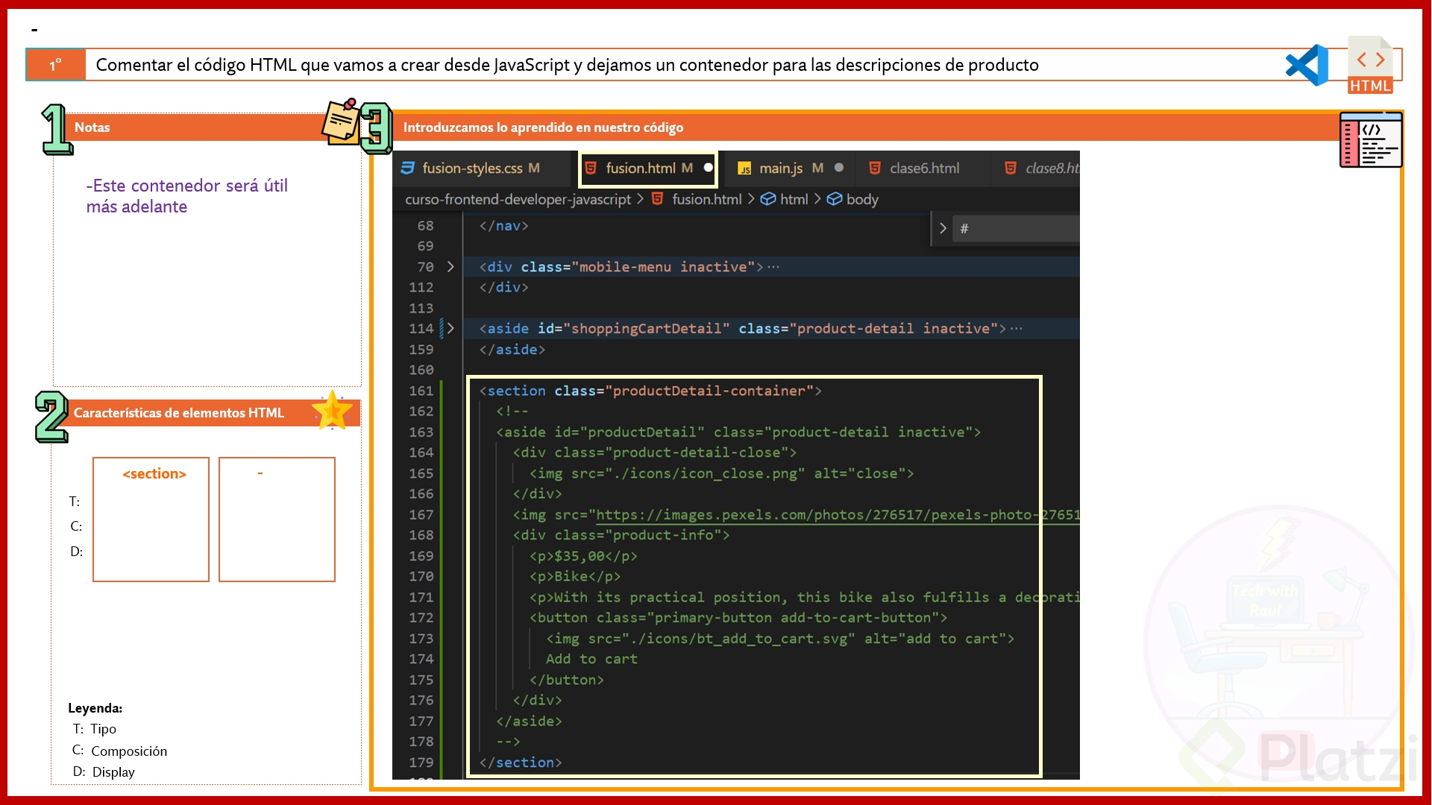Screen dimensions: 1432x805
Task: Click the comment opening on line 162
Action: [512, 411]
